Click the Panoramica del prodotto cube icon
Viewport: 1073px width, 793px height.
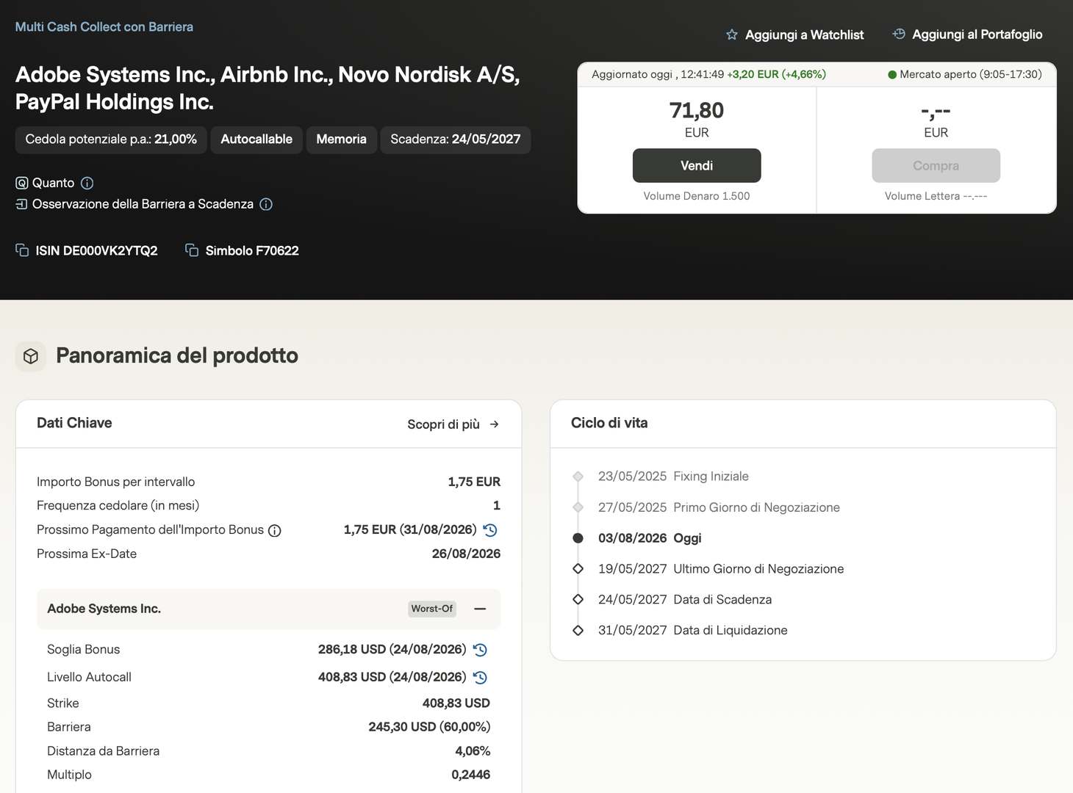[31, 356]
